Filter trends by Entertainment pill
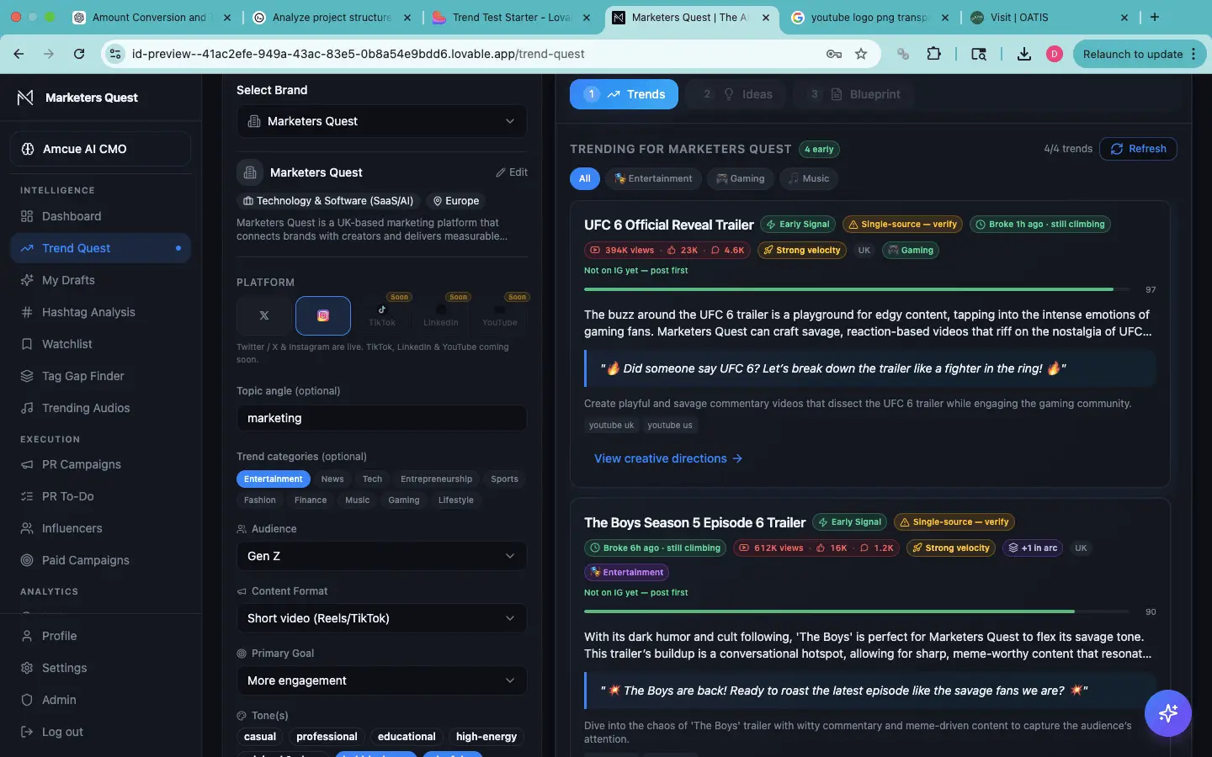Image resolution: width=1212 pixels, height=757 pixels. click(x=654, y=178)
